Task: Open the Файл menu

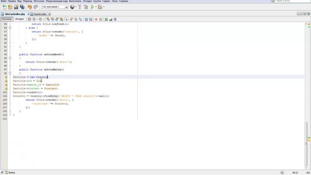Action: 3,1
